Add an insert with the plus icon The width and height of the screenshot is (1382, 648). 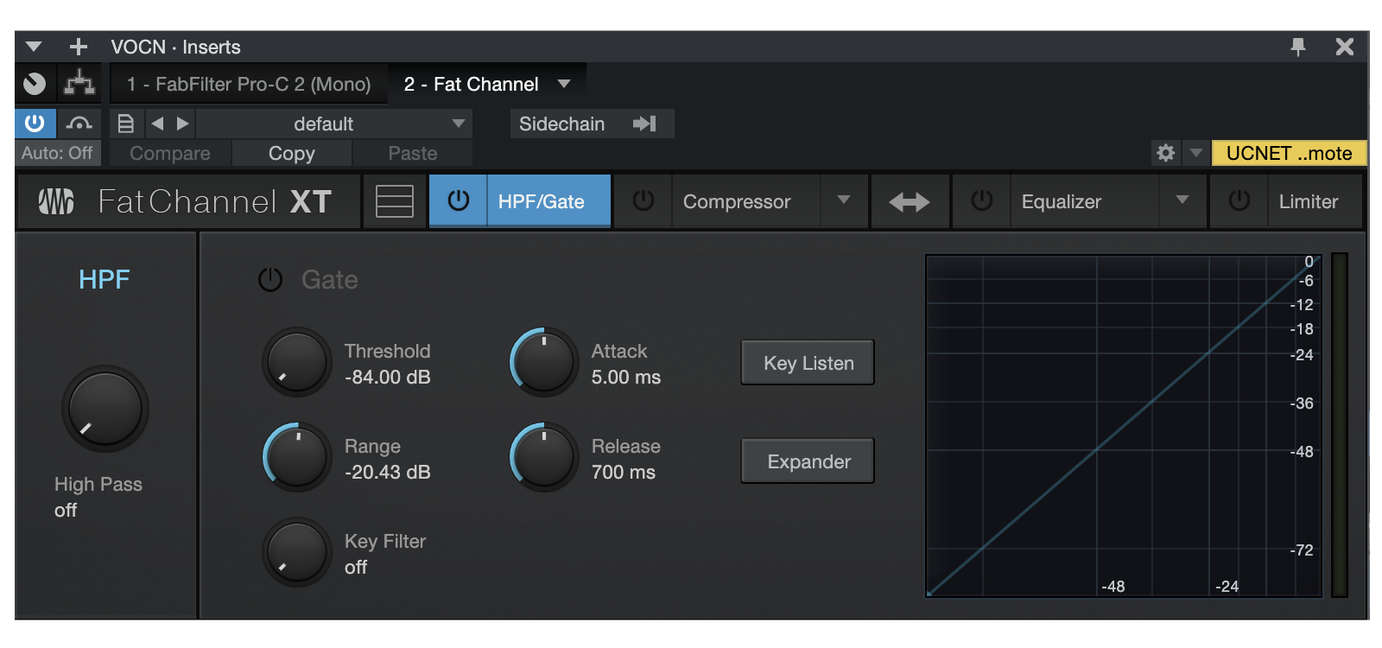[79, 47]
